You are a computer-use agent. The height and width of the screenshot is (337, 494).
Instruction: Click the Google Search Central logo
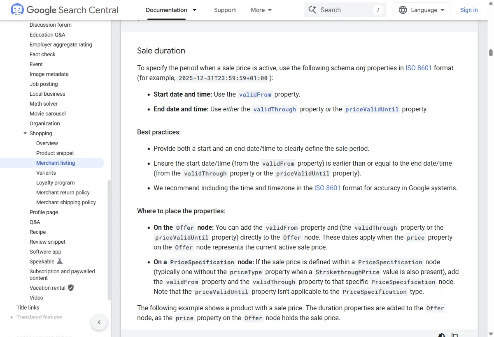coord(65,10)
